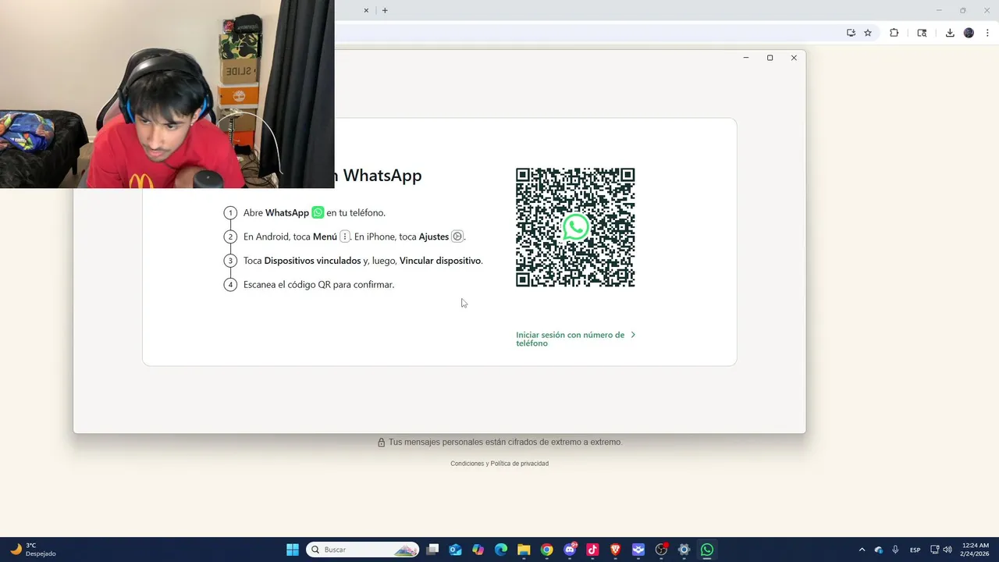This screenshot has width=999, height=562.
Task: Minimize the Chrome browser window
Action: pos(939,10)
